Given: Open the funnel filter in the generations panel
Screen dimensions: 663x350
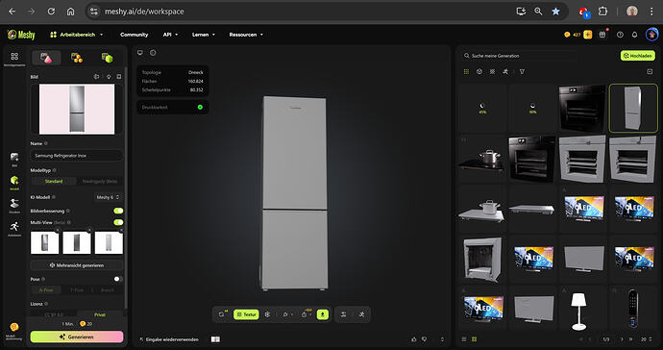Looking at the screenshot, I should click(522, 71).
